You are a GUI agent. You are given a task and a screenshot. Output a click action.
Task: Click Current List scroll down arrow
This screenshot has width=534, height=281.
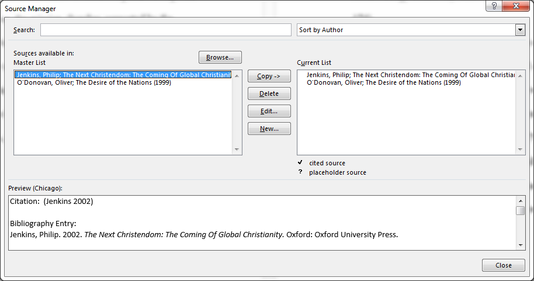(x=520, y=150)
